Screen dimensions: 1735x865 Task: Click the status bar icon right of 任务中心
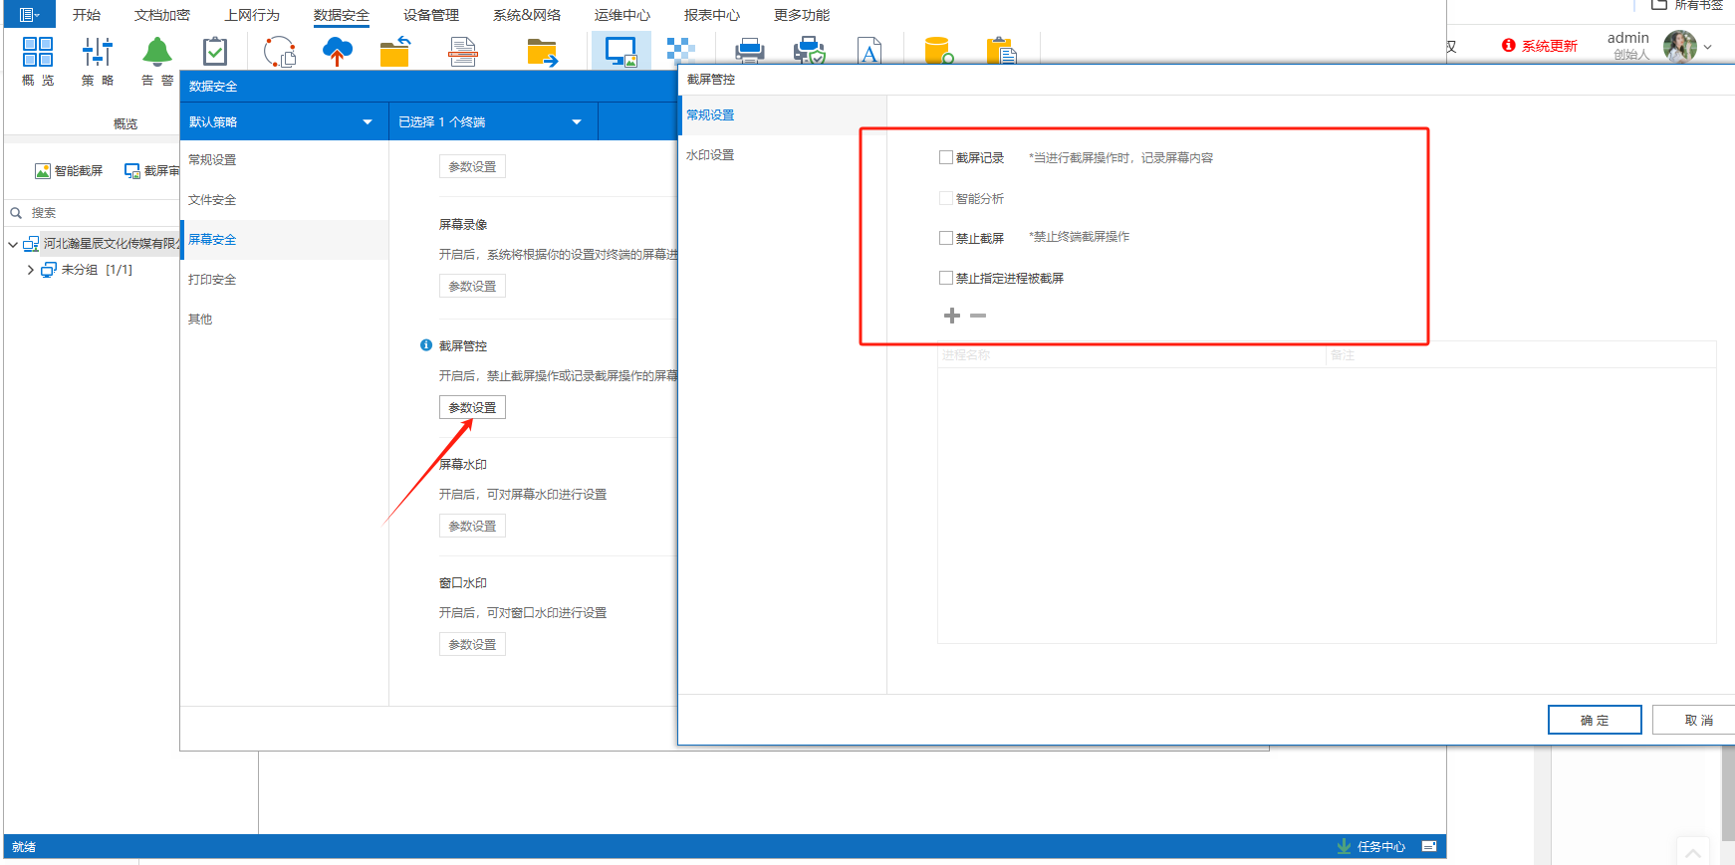[1429, 846]
